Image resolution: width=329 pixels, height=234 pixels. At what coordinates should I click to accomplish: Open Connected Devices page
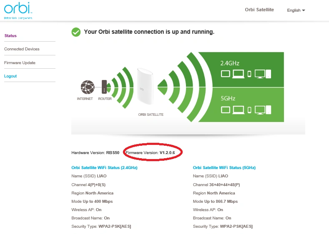click(x=22, y=49)
